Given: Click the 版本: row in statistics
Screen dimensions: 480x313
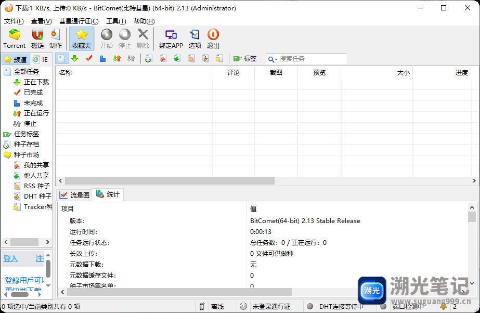Looking at the screenshot, I should 263,220.
